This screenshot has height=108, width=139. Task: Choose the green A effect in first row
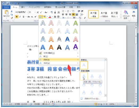click(x=75, y=23)
